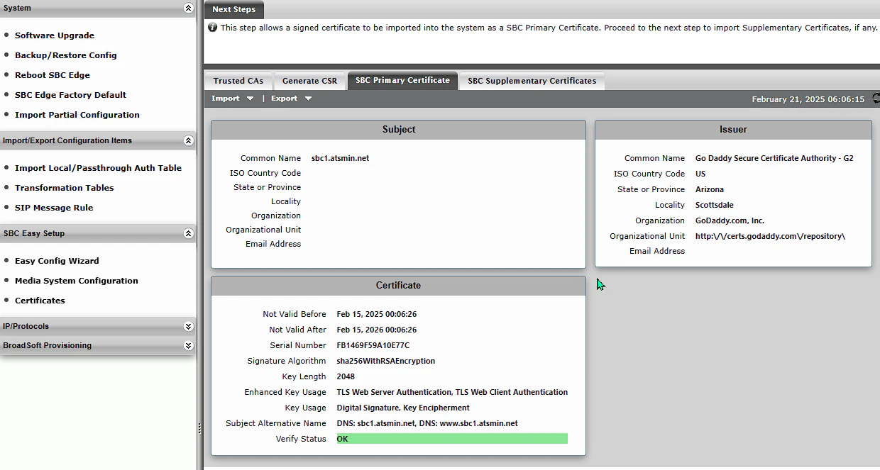This screenshot has width=880, height=470.
Task: Click the serial number FB1469F59A10E77C
Action: [373, 345]
